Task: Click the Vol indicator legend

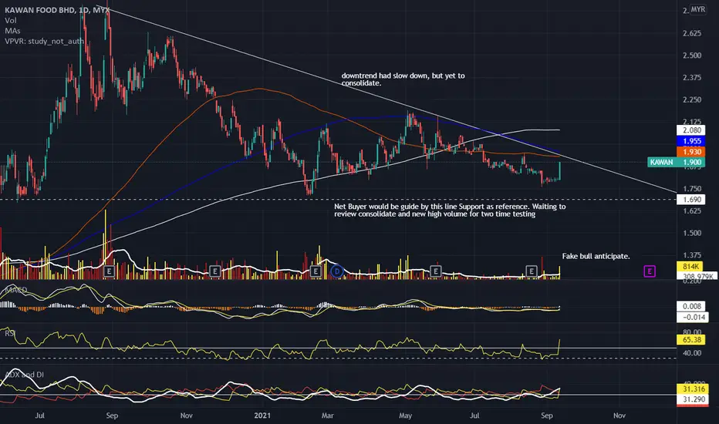Action: tap(11, 21)
